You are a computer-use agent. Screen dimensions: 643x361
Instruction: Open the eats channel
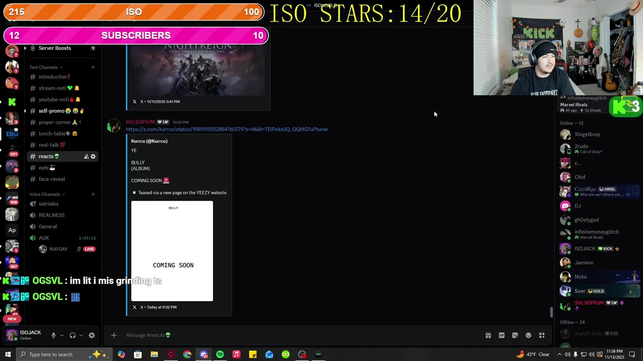pos(62,168)
